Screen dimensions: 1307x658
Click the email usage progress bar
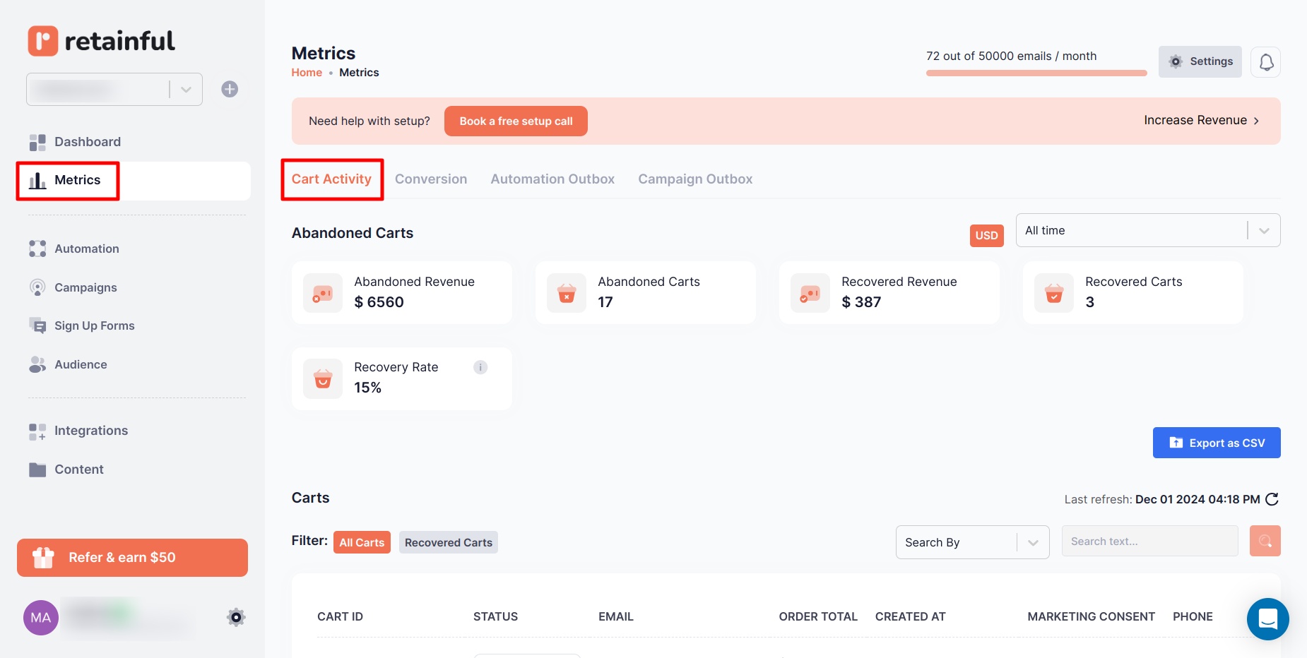[1036, 73]
